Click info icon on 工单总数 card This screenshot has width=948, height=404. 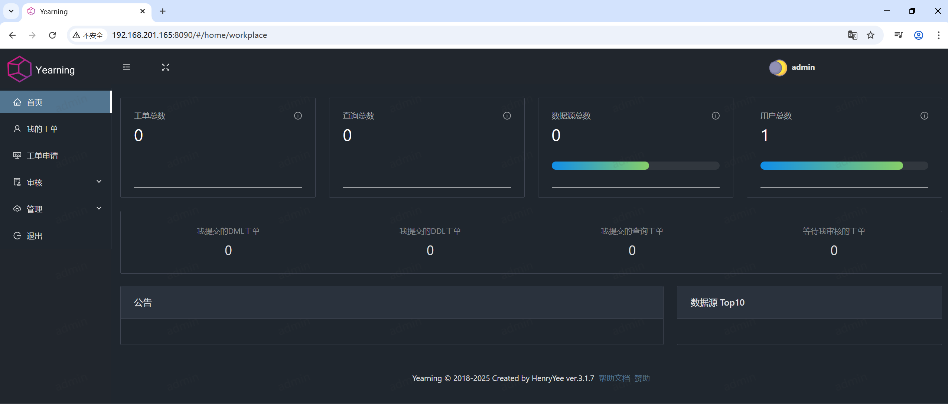tap(298, 116)
